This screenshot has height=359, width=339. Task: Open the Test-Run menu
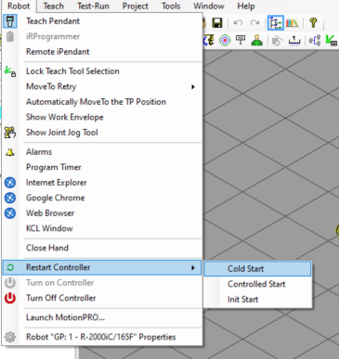pyautogui.click(x=93, y=6)
